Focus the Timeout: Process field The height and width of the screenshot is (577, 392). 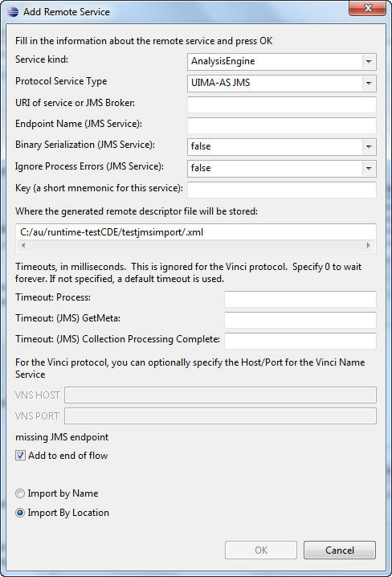[x=300, y=299]
